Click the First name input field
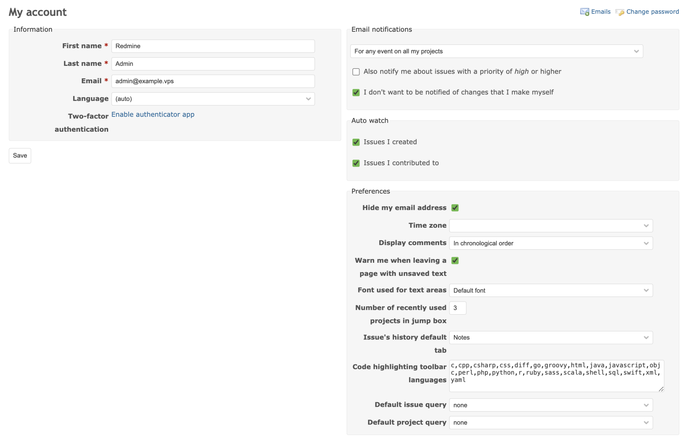 coord(213,46)
